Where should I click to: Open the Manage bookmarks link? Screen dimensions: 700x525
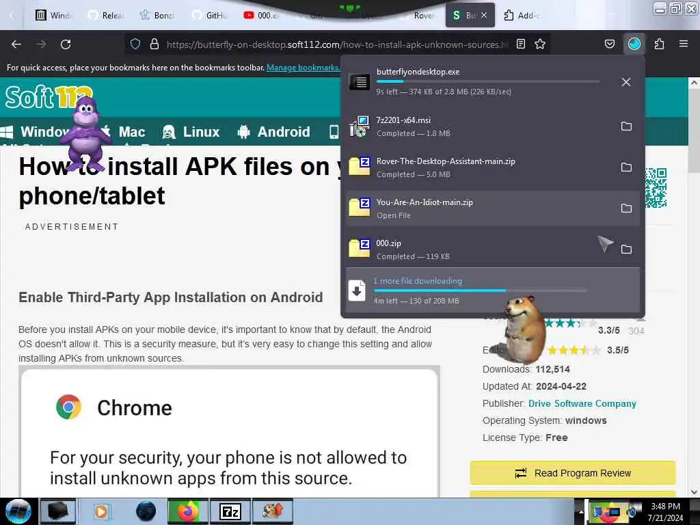[303, 68]
